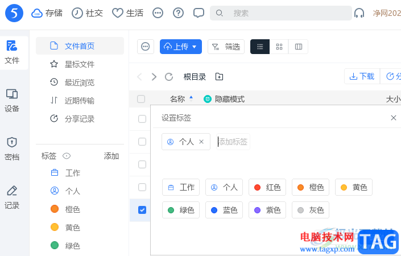Switch to the 记录 notes sidebar tab
Viewport: 401px width, 256px height.
point(12,197)
